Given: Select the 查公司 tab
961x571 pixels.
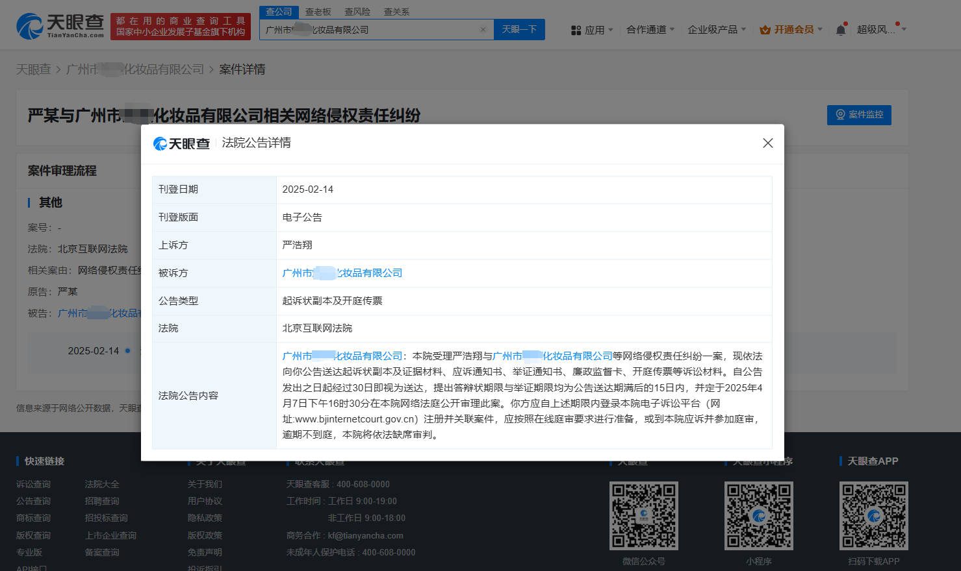Looking at the screenshot, I should (279, 12).
